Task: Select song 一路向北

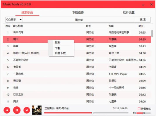Action: tap(18, 74)
